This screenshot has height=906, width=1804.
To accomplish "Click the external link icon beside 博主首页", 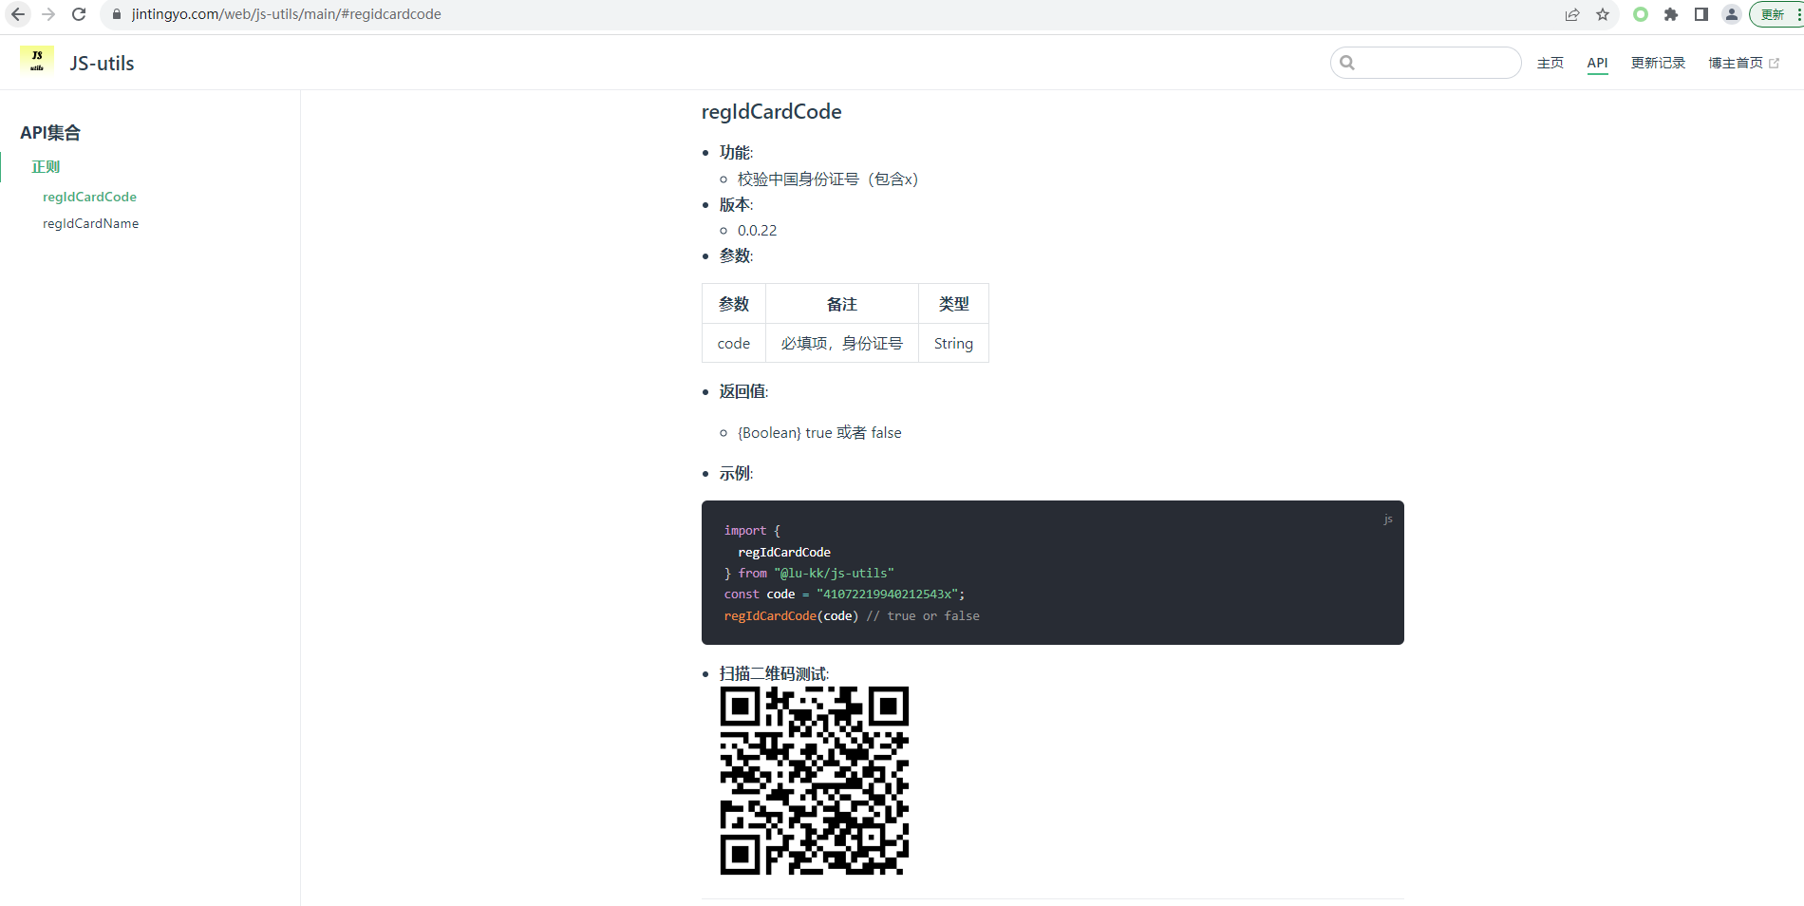I will tap(1774, 63).
